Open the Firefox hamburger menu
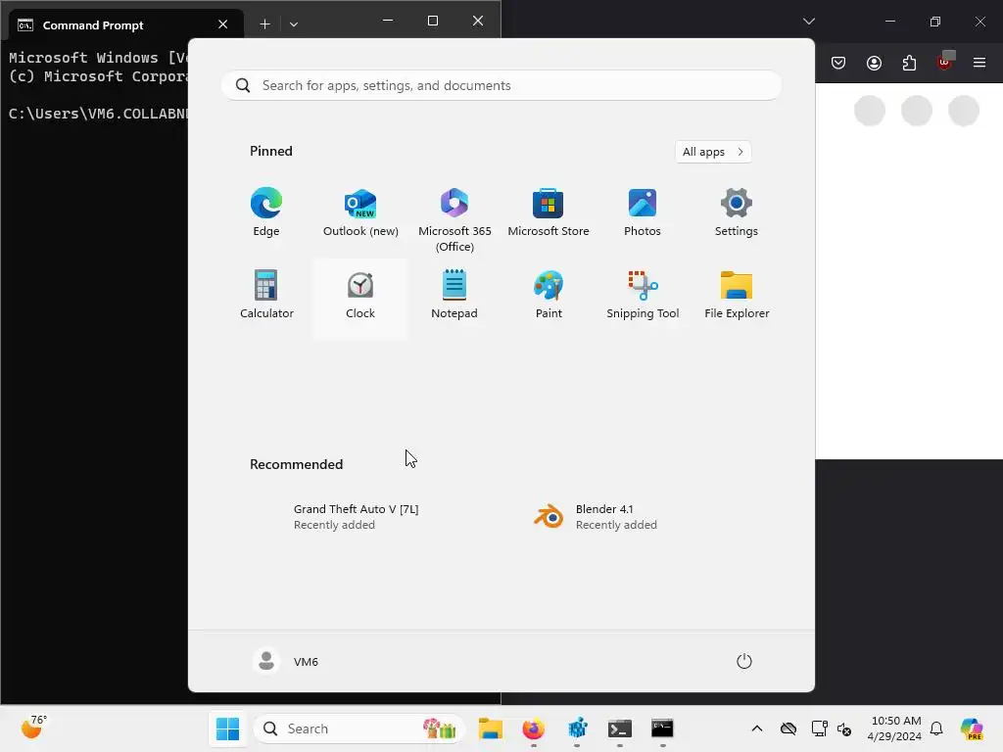Viewport: 1003px width, 752px height. tap(979, 63)
